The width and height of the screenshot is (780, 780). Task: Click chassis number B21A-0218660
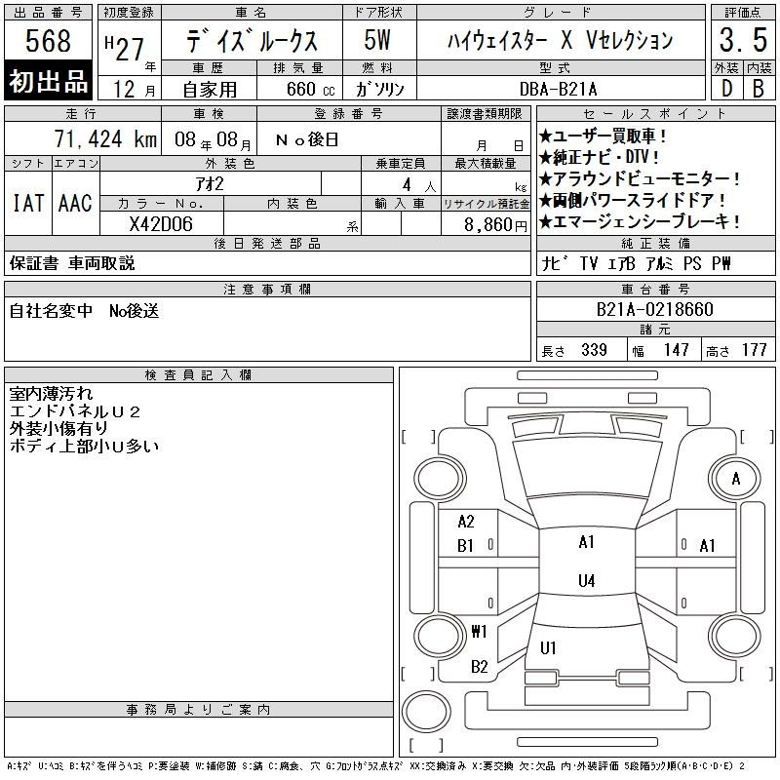[654, 309]
